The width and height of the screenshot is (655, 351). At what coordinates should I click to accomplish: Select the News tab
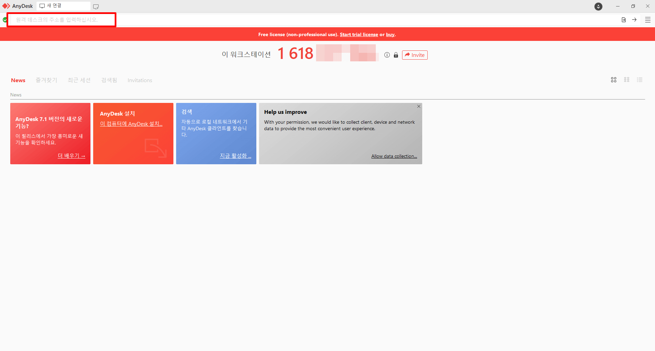pos(18,80)
